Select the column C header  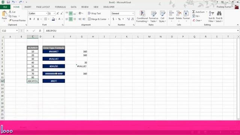pyautogui.click(x=33, y=37)
